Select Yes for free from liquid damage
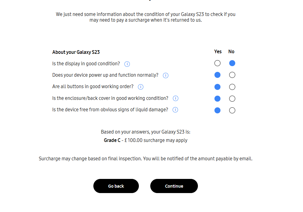This screenshot has height=212, width=303. (x=217, y=110)
